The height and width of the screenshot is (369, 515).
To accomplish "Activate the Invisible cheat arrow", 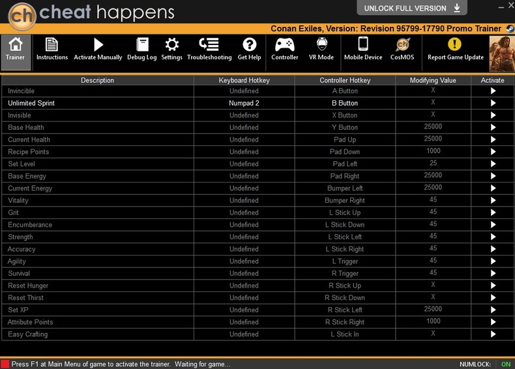I will 493,115.
